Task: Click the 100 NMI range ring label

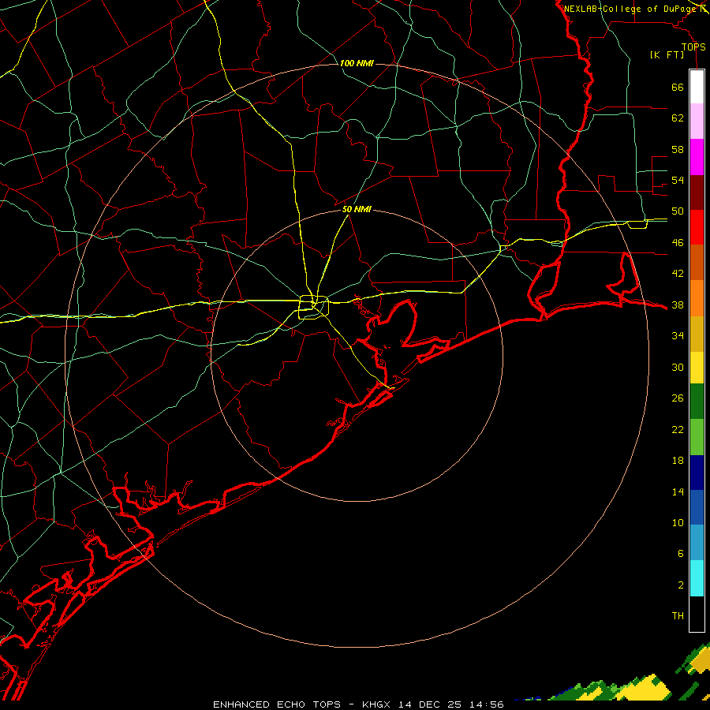Action: [357, 63]
